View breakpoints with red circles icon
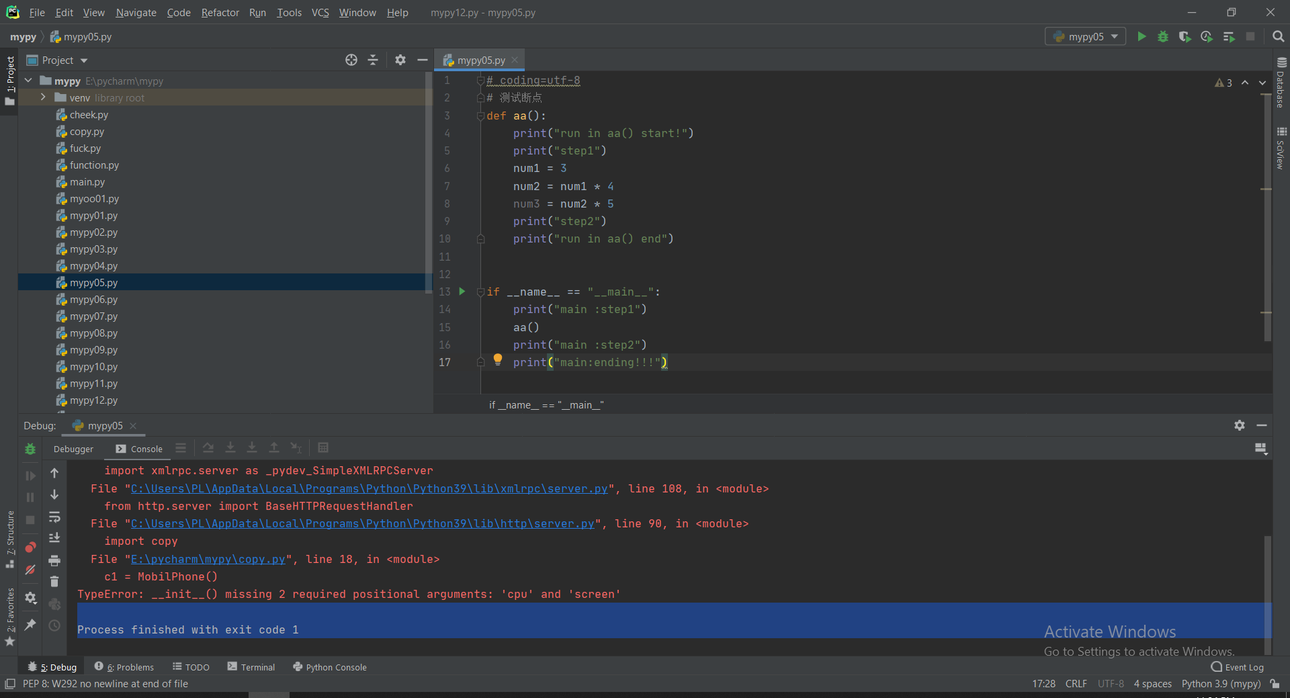 pos(30,548)
